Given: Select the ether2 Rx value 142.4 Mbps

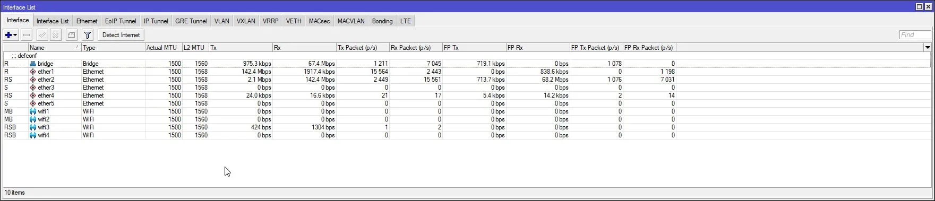Looking at the screenshot, I should (320, 80).
